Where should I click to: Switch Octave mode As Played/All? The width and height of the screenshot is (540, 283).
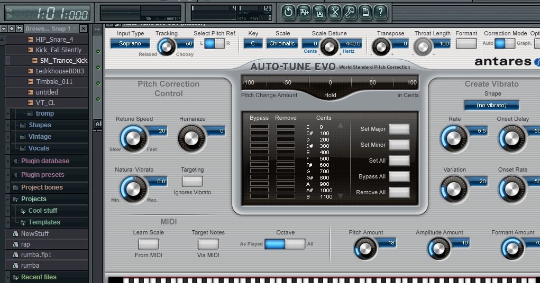(285, 244)
